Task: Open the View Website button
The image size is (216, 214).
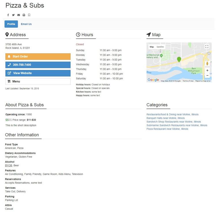Action: 38,73
